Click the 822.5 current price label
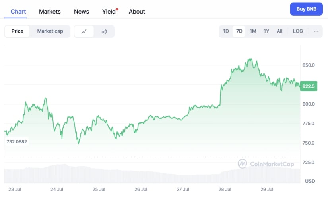This screenshot has height=200, width=328. [309, 86]
